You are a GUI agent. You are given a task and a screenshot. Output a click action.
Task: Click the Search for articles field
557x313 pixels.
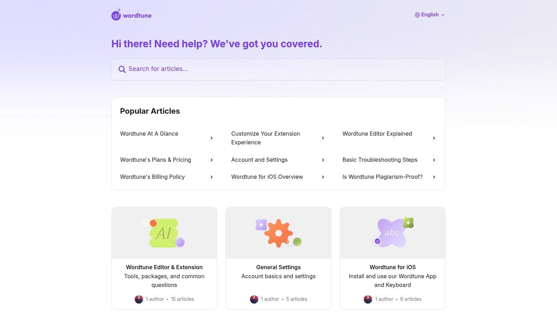coord(278,69)
